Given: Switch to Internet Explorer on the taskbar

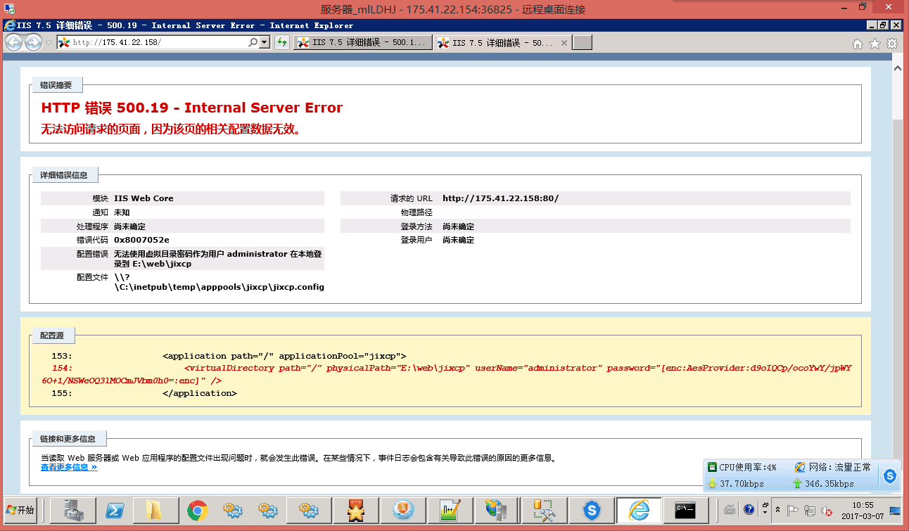Looking at the screenshot, I should [639, 510].
